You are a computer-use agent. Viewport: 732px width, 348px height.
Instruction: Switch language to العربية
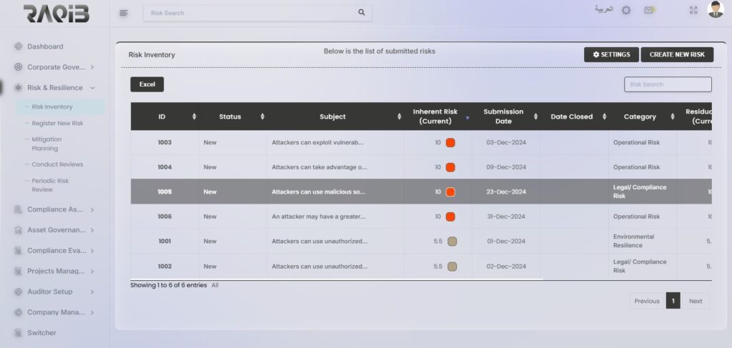pos(604,9)
